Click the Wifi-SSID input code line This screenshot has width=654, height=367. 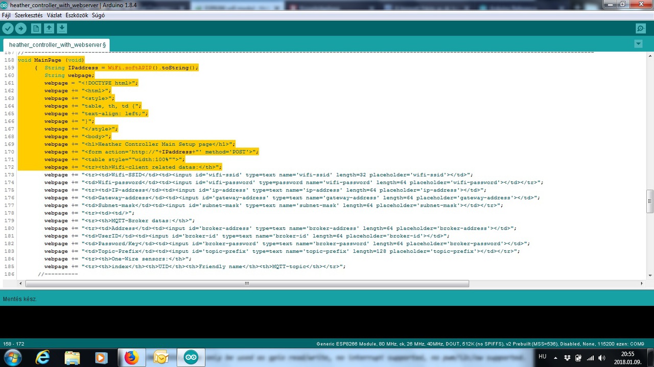point(259,175)
